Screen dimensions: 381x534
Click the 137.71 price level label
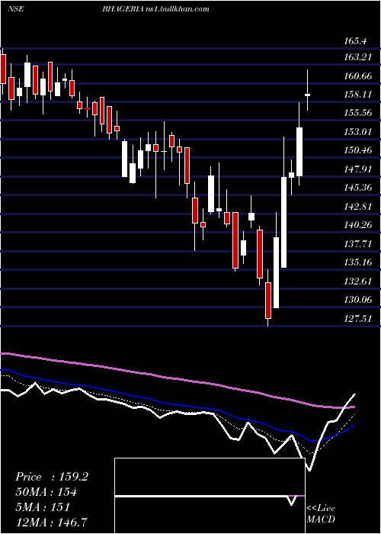click(358, 244)
